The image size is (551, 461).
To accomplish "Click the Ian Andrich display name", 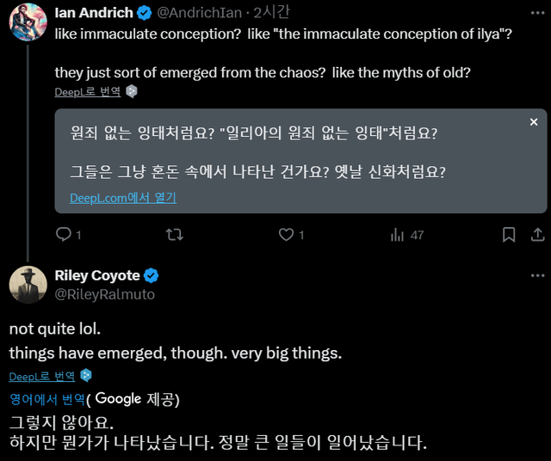I will pyautogui.click(x=94, y=13).
